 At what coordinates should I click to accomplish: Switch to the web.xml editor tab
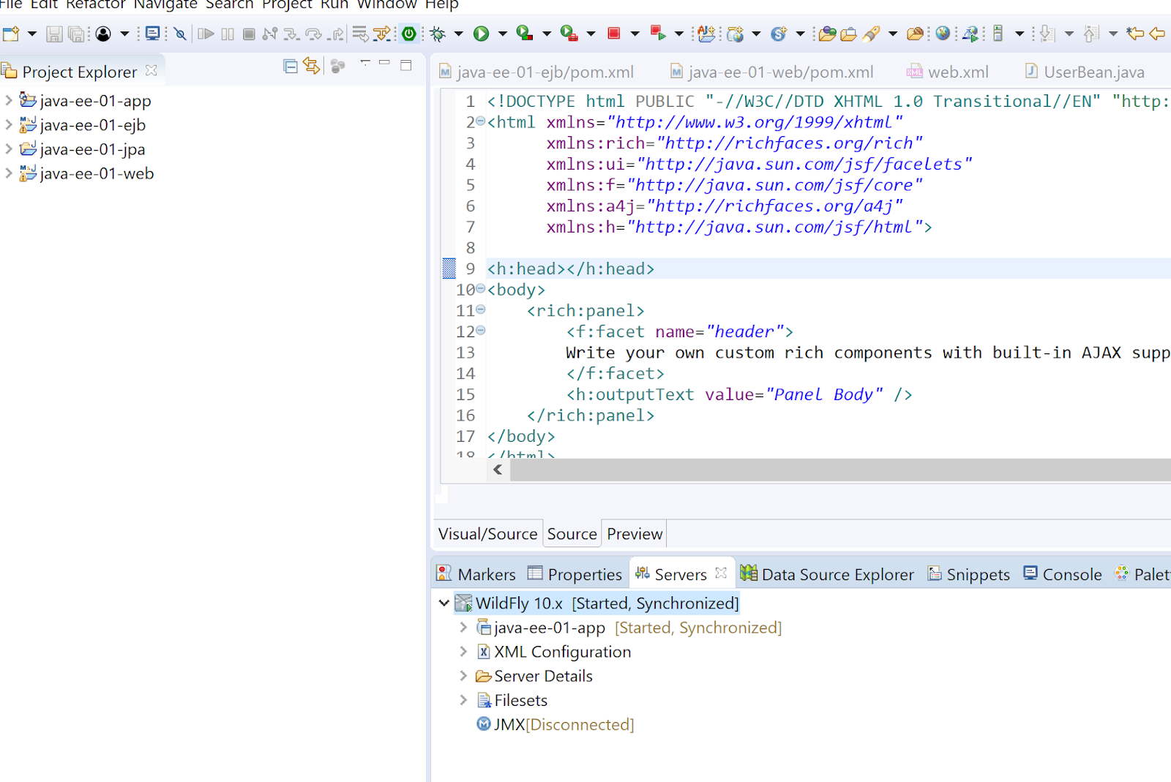948,72
